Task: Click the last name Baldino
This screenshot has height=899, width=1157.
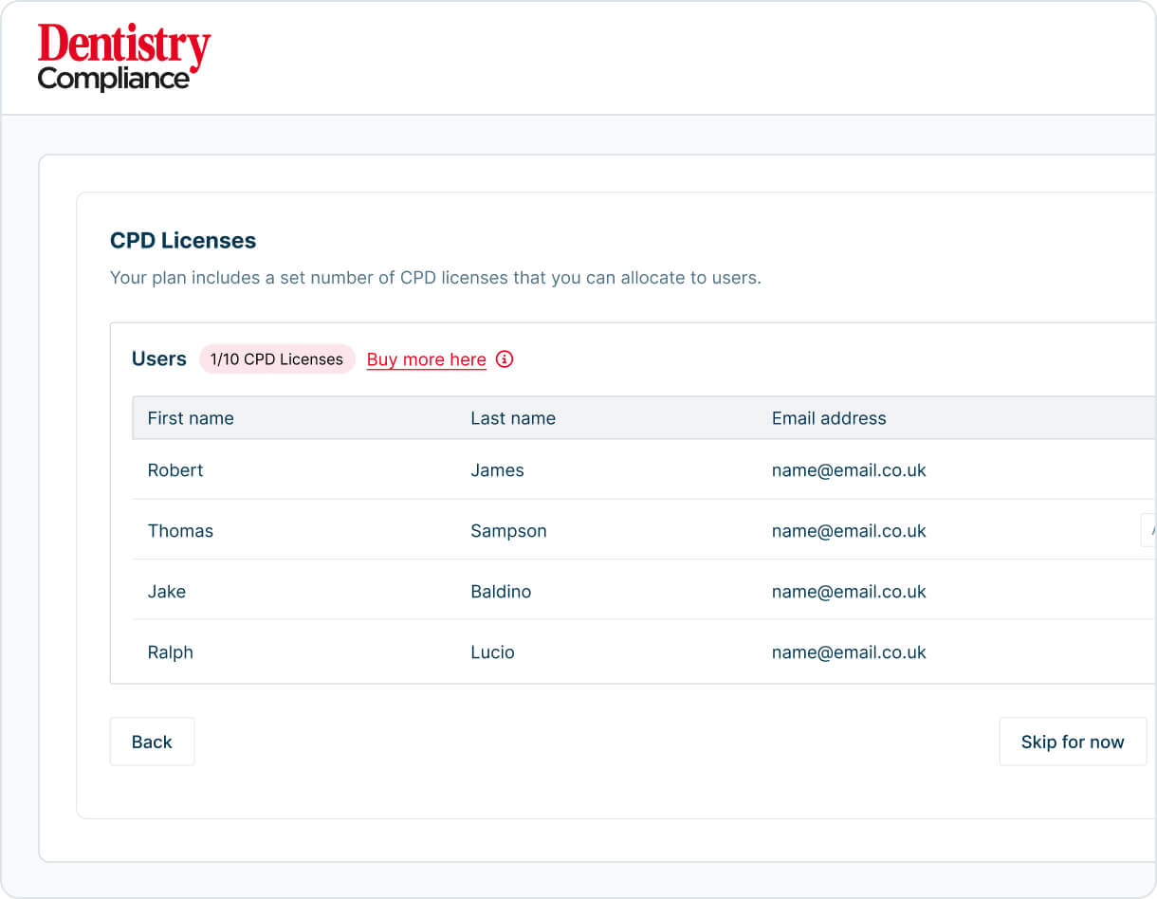Action: [501, 592]
